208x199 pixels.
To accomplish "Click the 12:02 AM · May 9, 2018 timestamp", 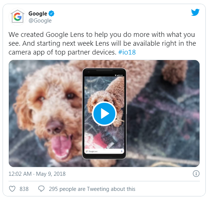I will (x=37, y=174).
